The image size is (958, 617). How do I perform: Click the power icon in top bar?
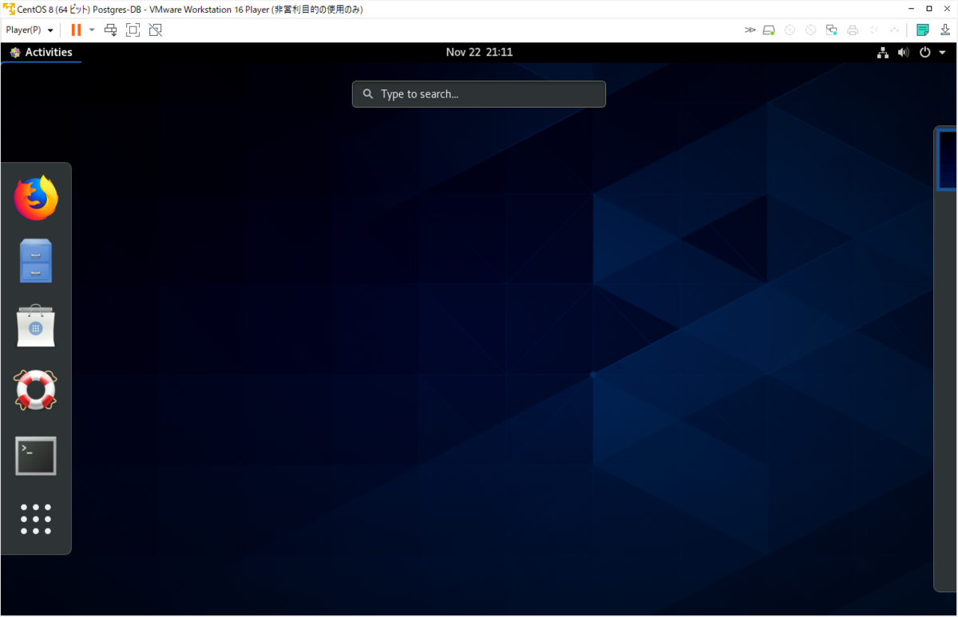point(925,53)
